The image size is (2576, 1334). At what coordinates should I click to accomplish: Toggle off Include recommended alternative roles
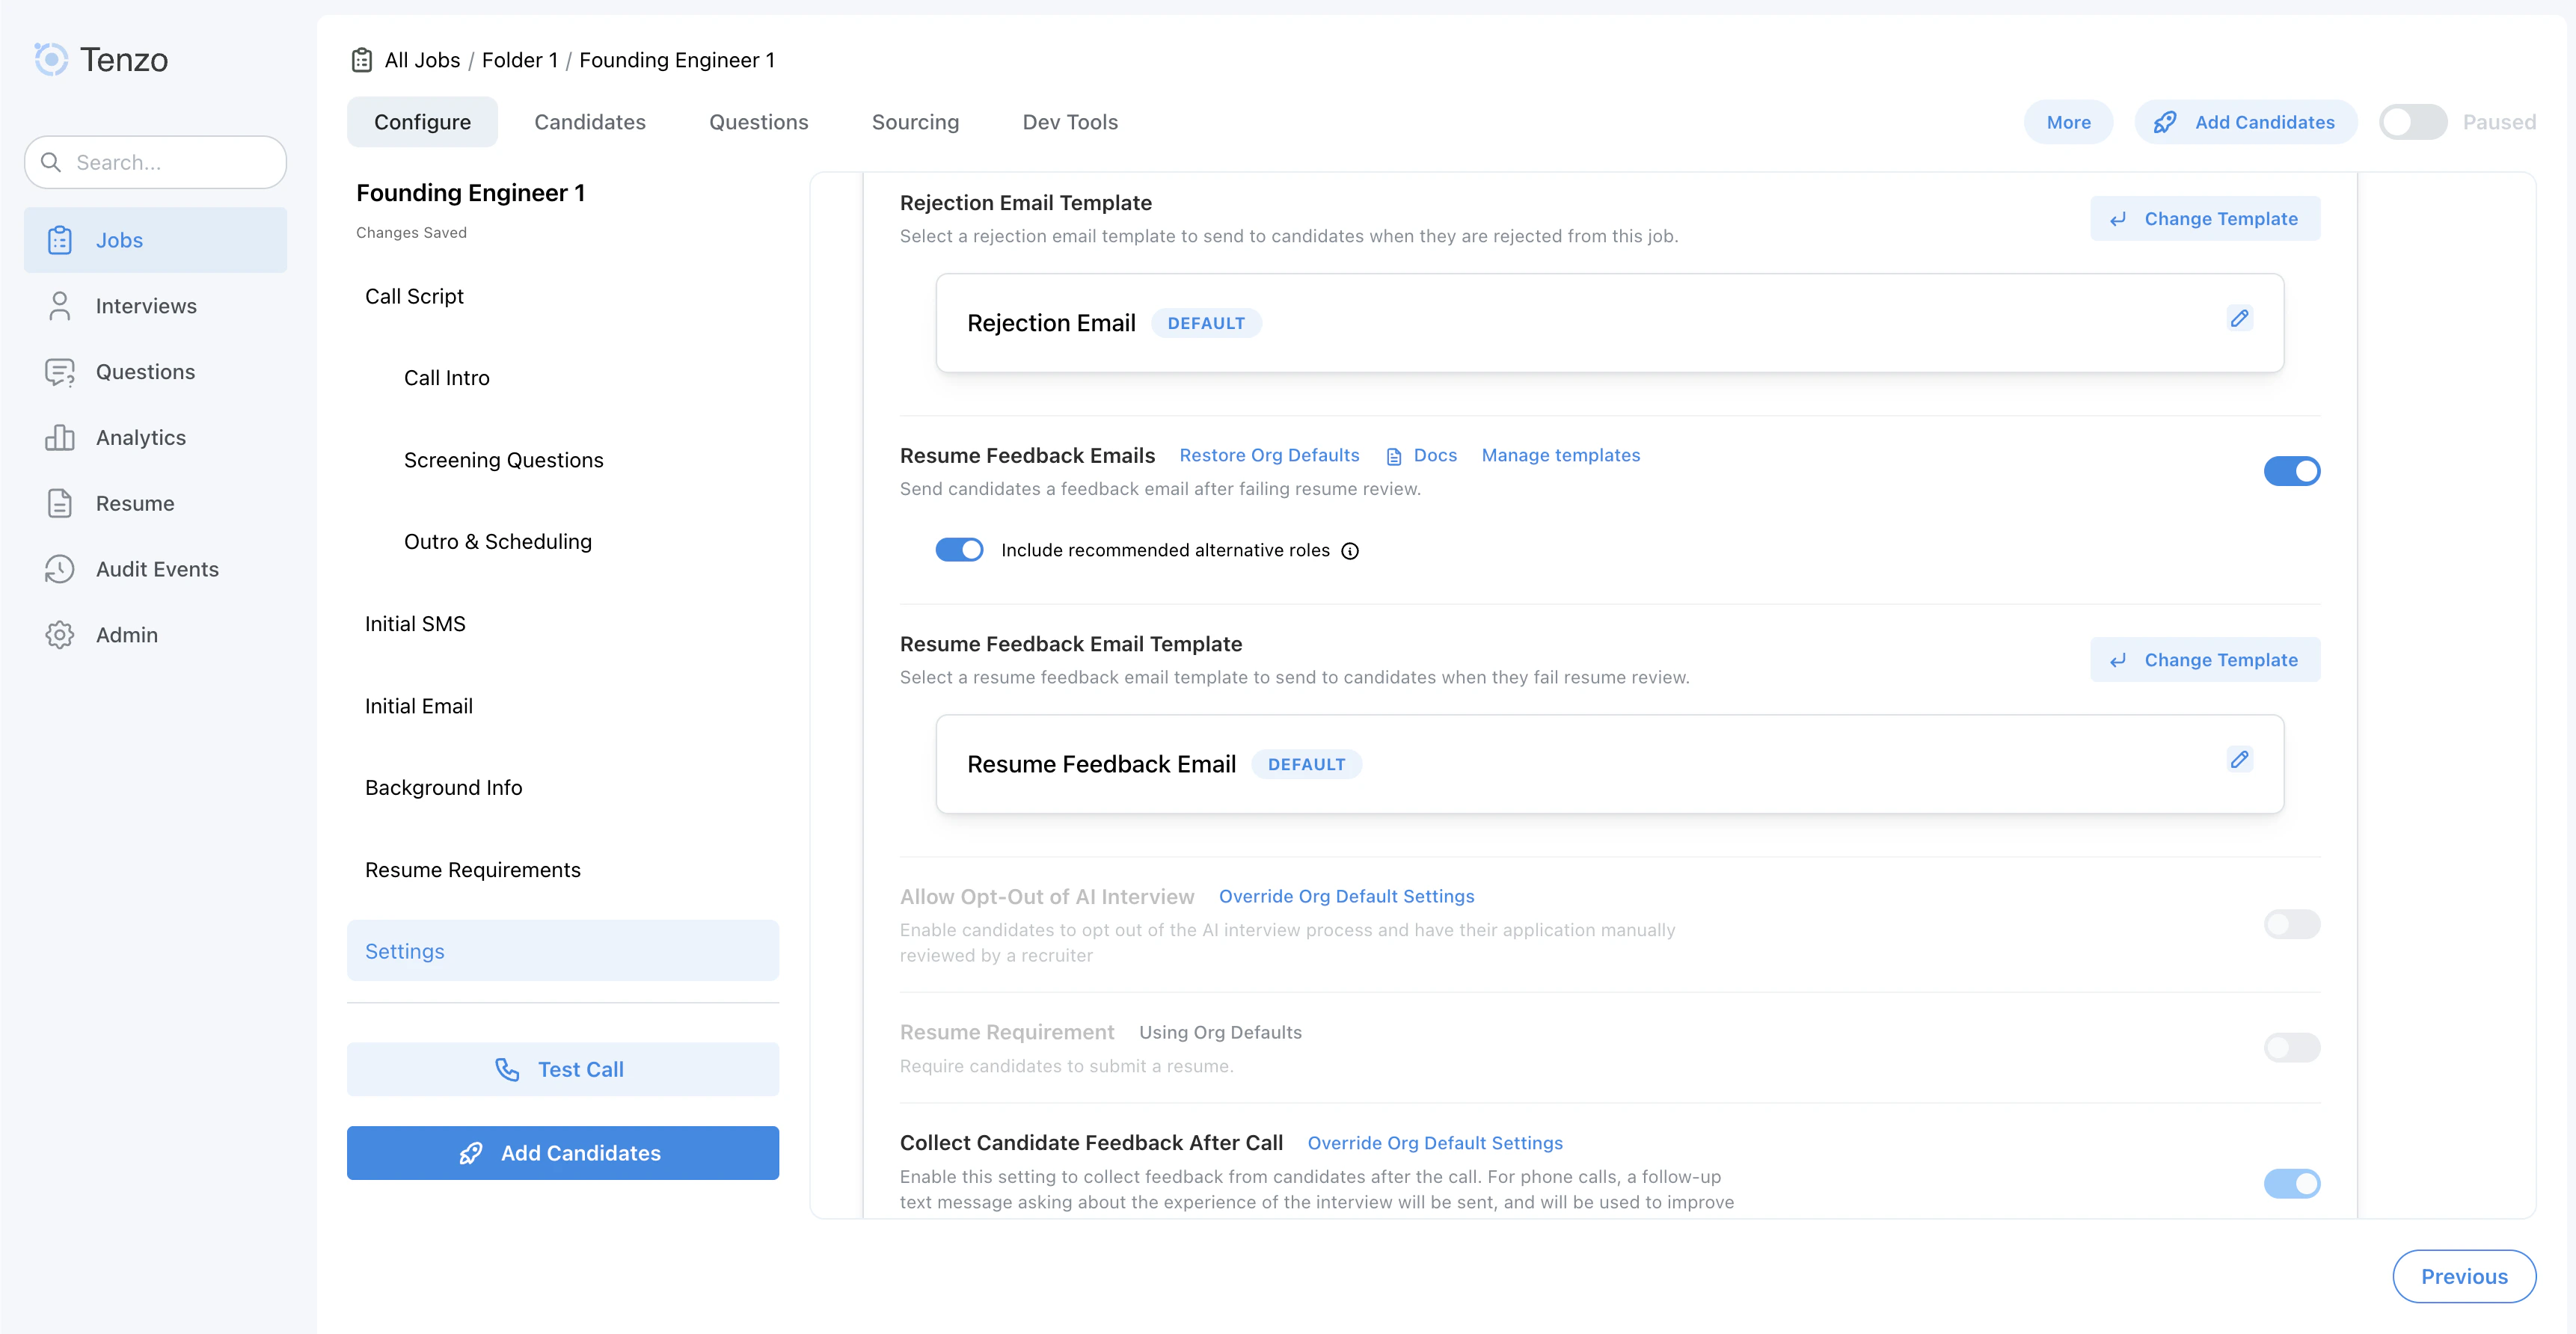tap(959, 549)
